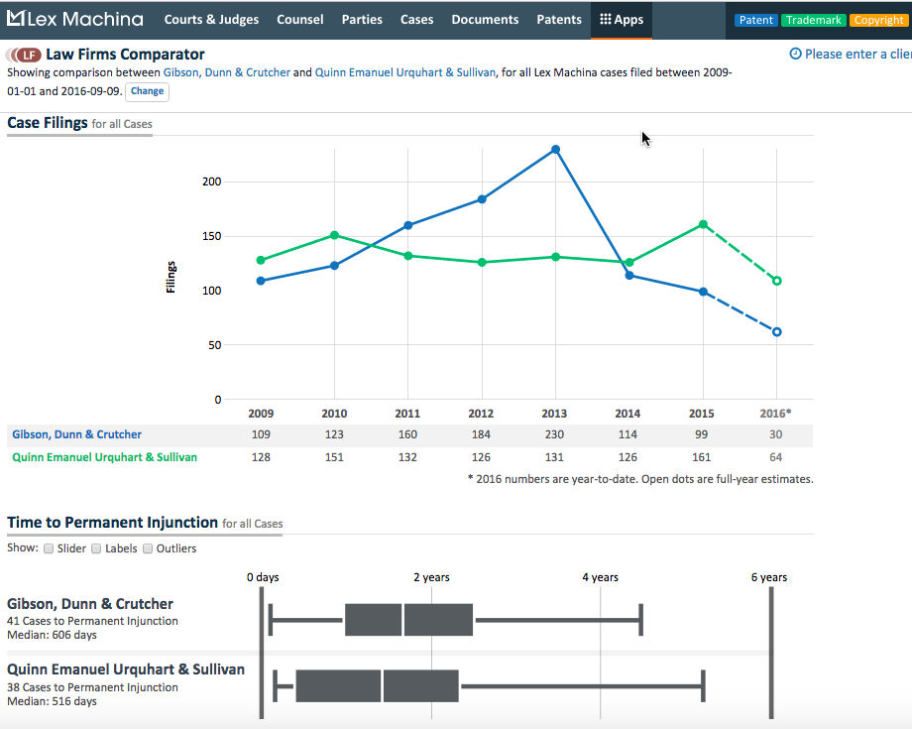
Task: Click the green 2016 open-dot estimate
Action: coord(775,281)
